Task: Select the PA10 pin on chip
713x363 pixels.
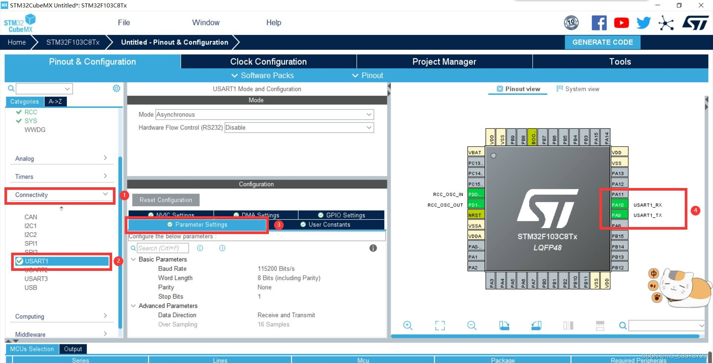Action: (619, 205)
